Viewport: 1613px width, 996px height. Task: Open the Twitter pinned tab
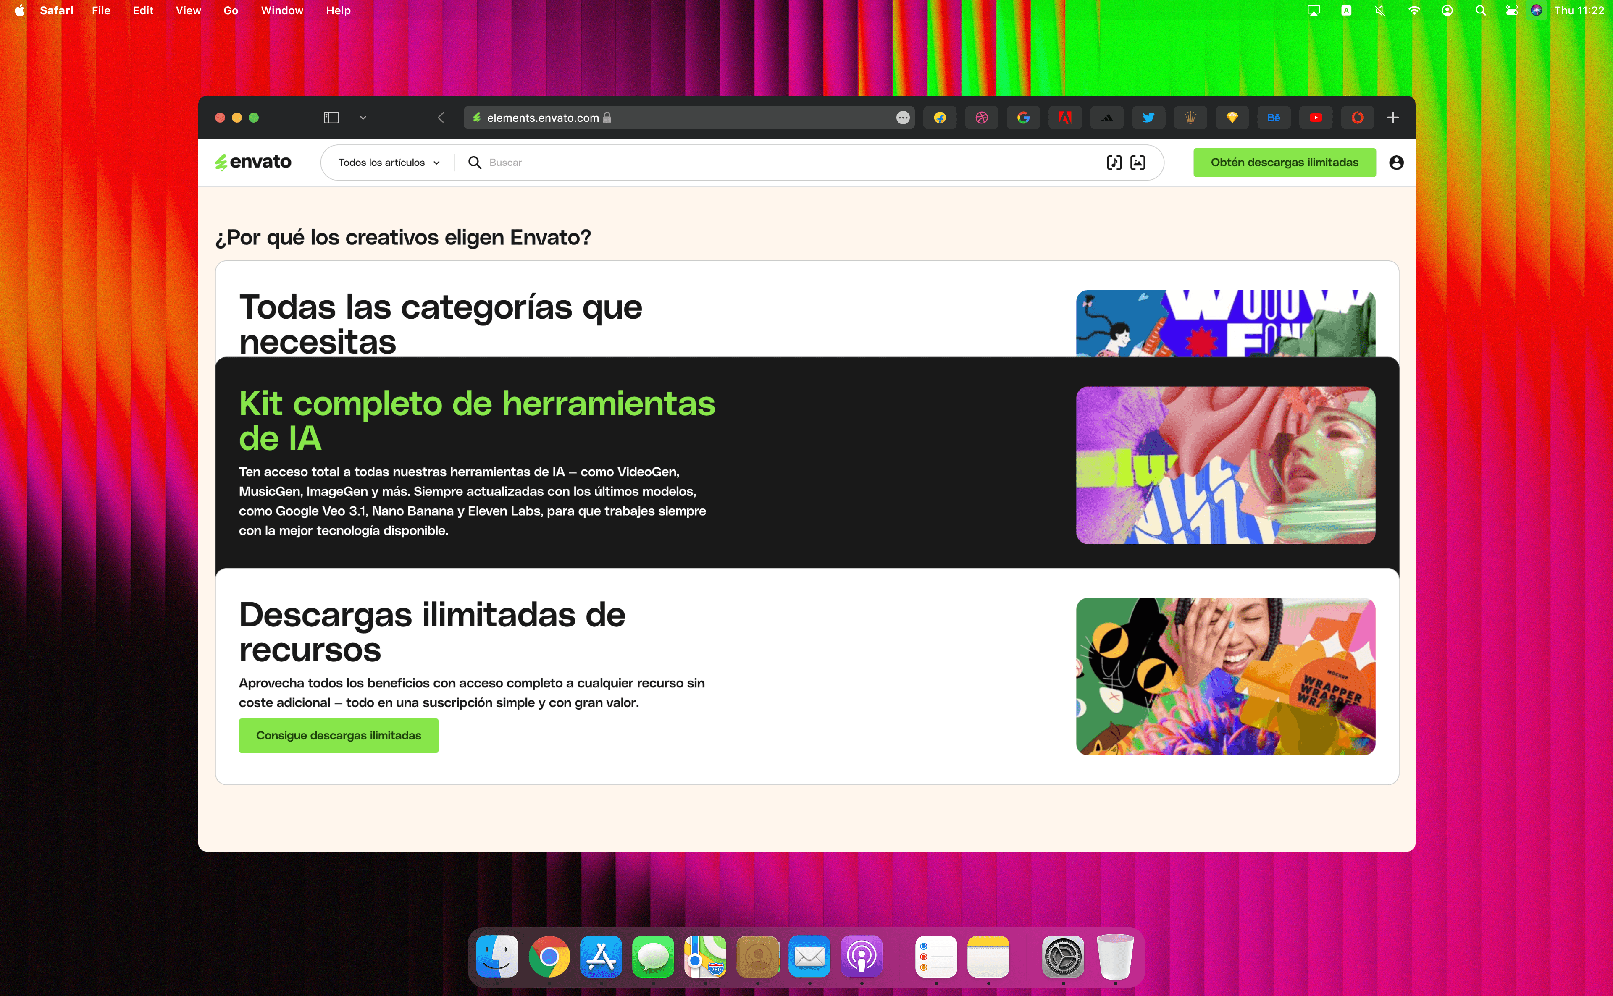[x=1148, y=118]
